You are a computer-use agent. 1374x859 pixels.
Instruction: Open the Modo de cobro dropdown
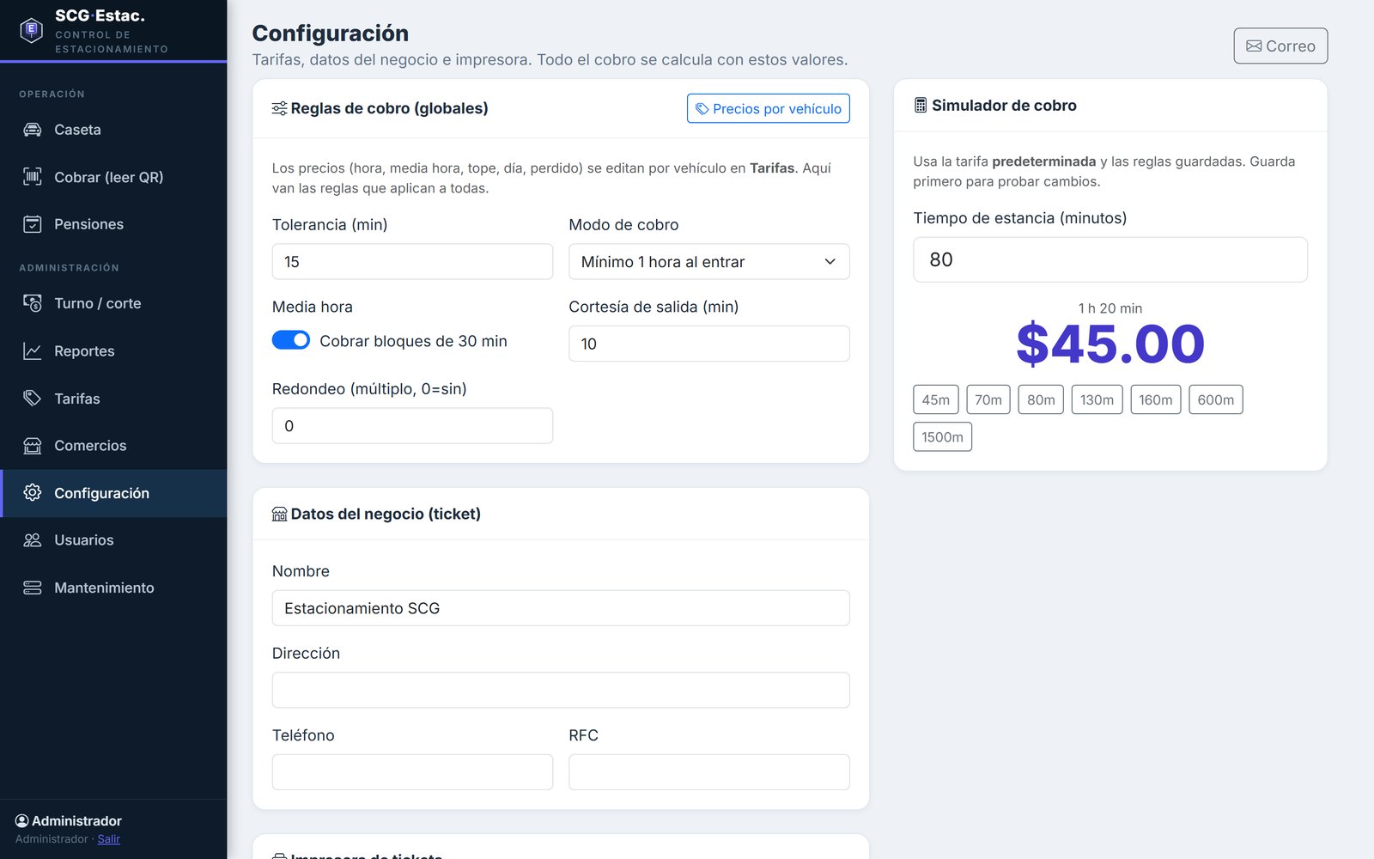(x=708, y=261)
